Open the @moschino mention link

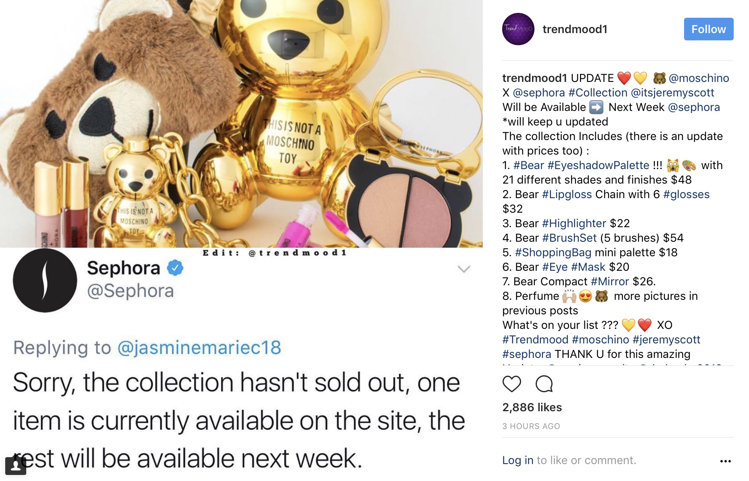[699, 78]
